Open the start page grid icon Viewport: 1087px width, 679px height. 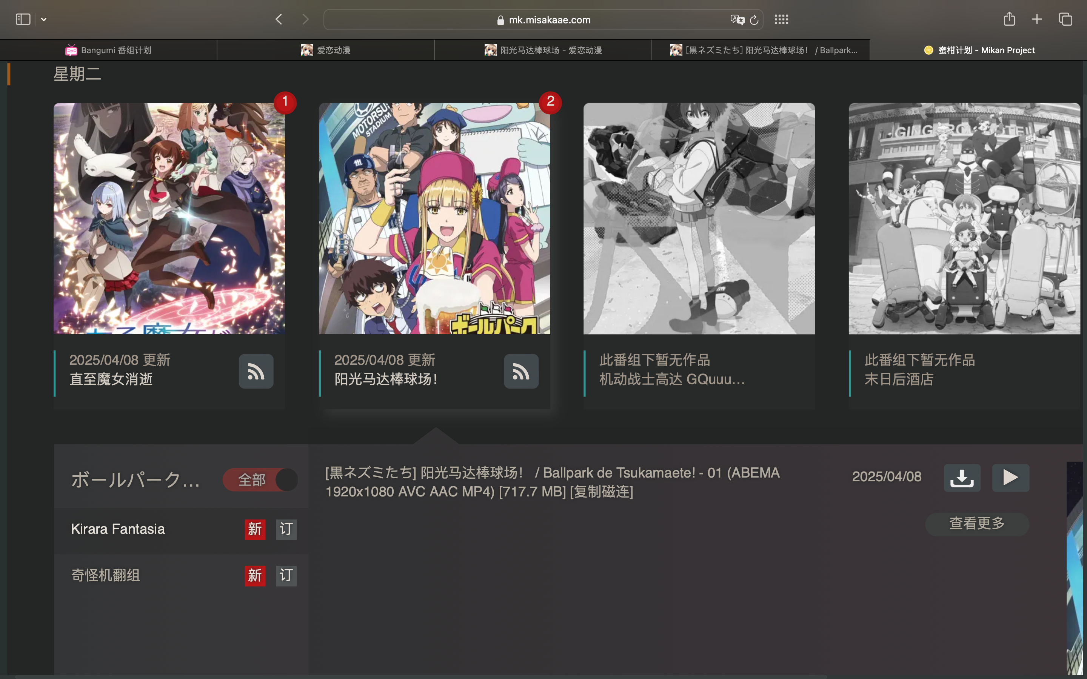pyautogui.click(x=781, y=19)
